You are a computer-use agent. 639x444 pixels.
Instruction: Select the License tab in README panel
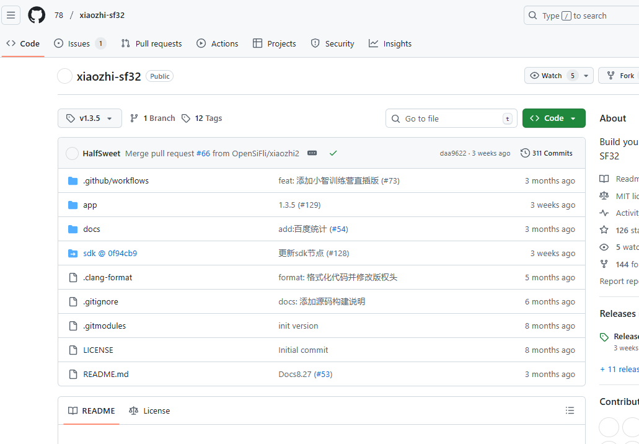pyautogui.click(x=149, y=411)
